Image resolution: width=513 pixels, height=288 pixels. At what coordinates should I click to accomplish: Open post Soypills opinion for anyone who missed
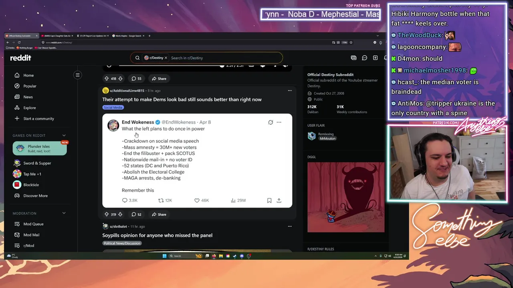(x=157, y=236)
